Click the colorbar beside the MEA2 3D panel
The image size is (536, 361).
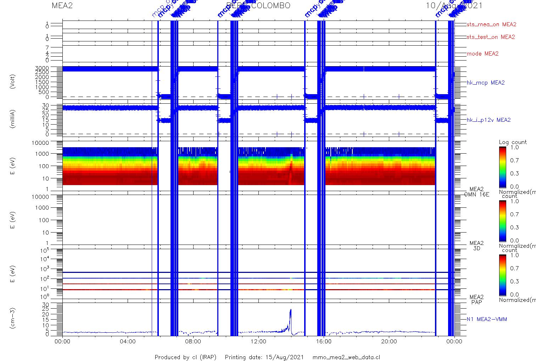click(x=503, y=221)
